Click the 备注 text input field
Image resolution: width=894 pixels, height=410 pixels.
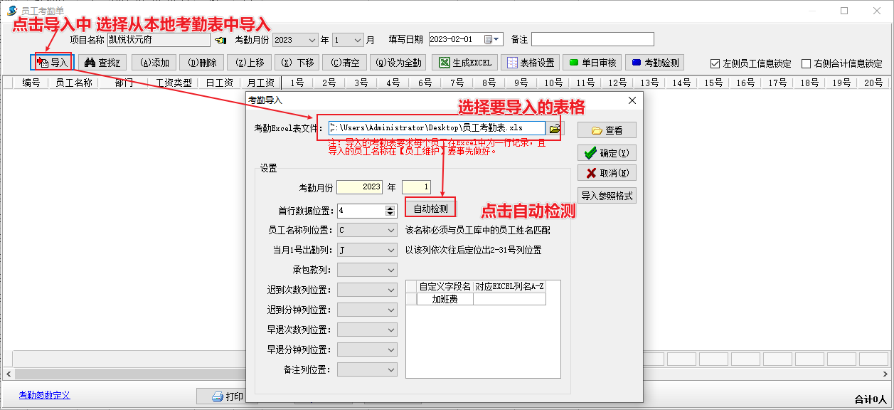pyautogui.click(x=592, y=39)
